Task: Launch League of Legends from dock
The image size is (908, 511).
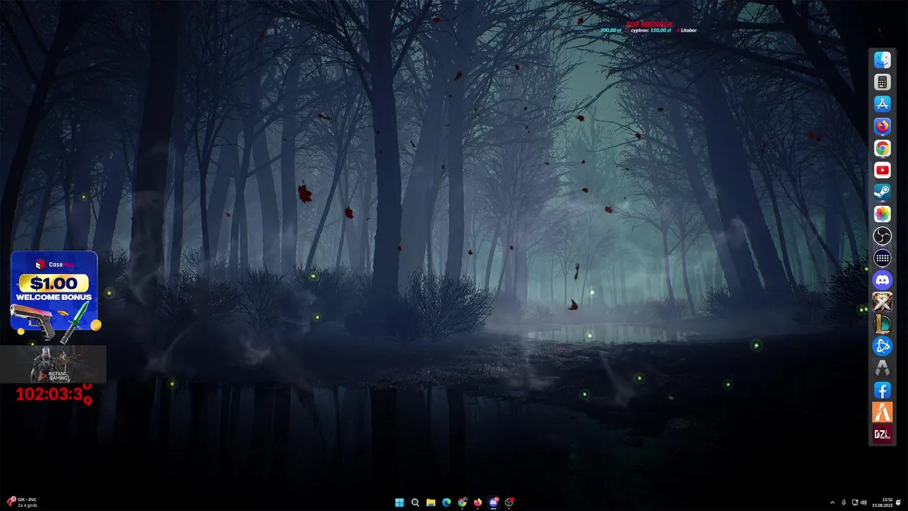Action: (x=882, y=324)
